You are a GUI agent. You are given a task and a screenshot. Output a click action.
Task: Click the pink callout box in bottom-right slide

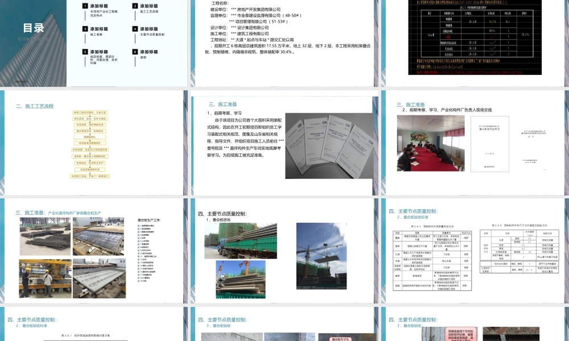coord(460,334)
